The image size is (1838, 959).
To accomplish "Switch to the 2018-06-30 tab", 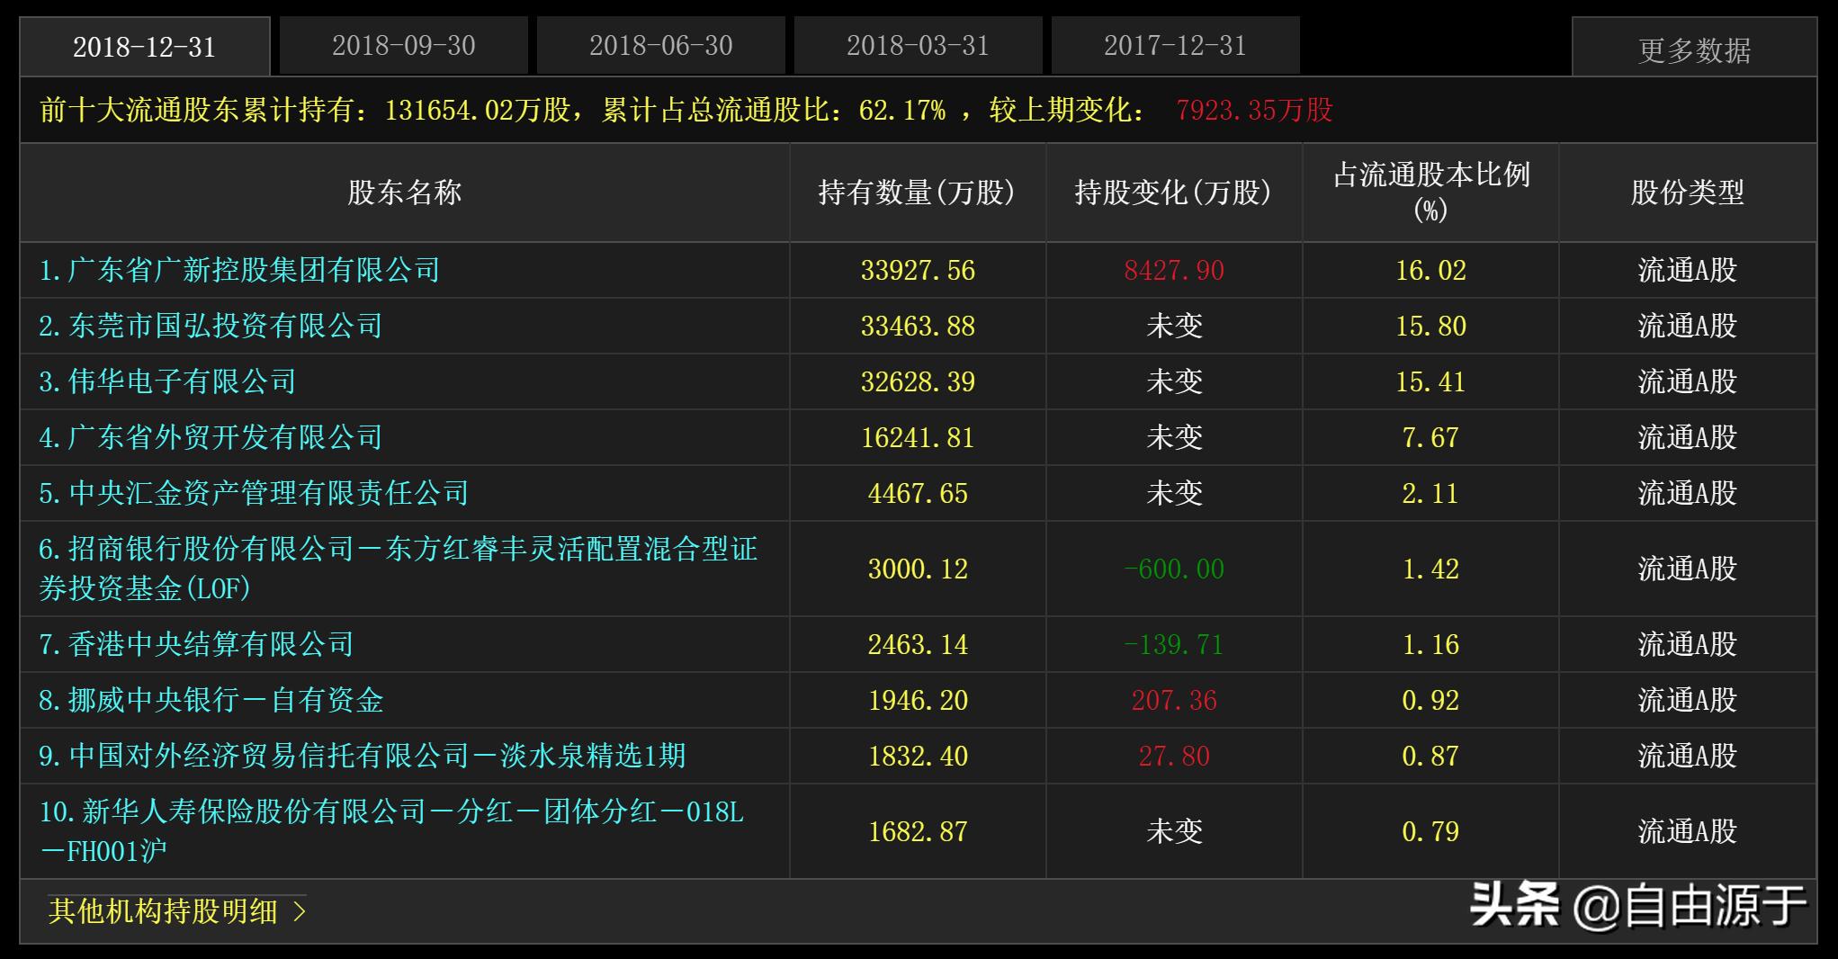I will pos(659,45).
